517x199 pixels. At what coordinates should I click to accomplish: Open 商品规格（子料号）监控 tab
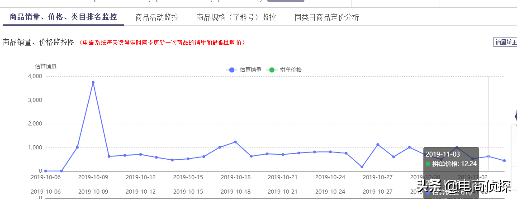(x=237, y=18)
